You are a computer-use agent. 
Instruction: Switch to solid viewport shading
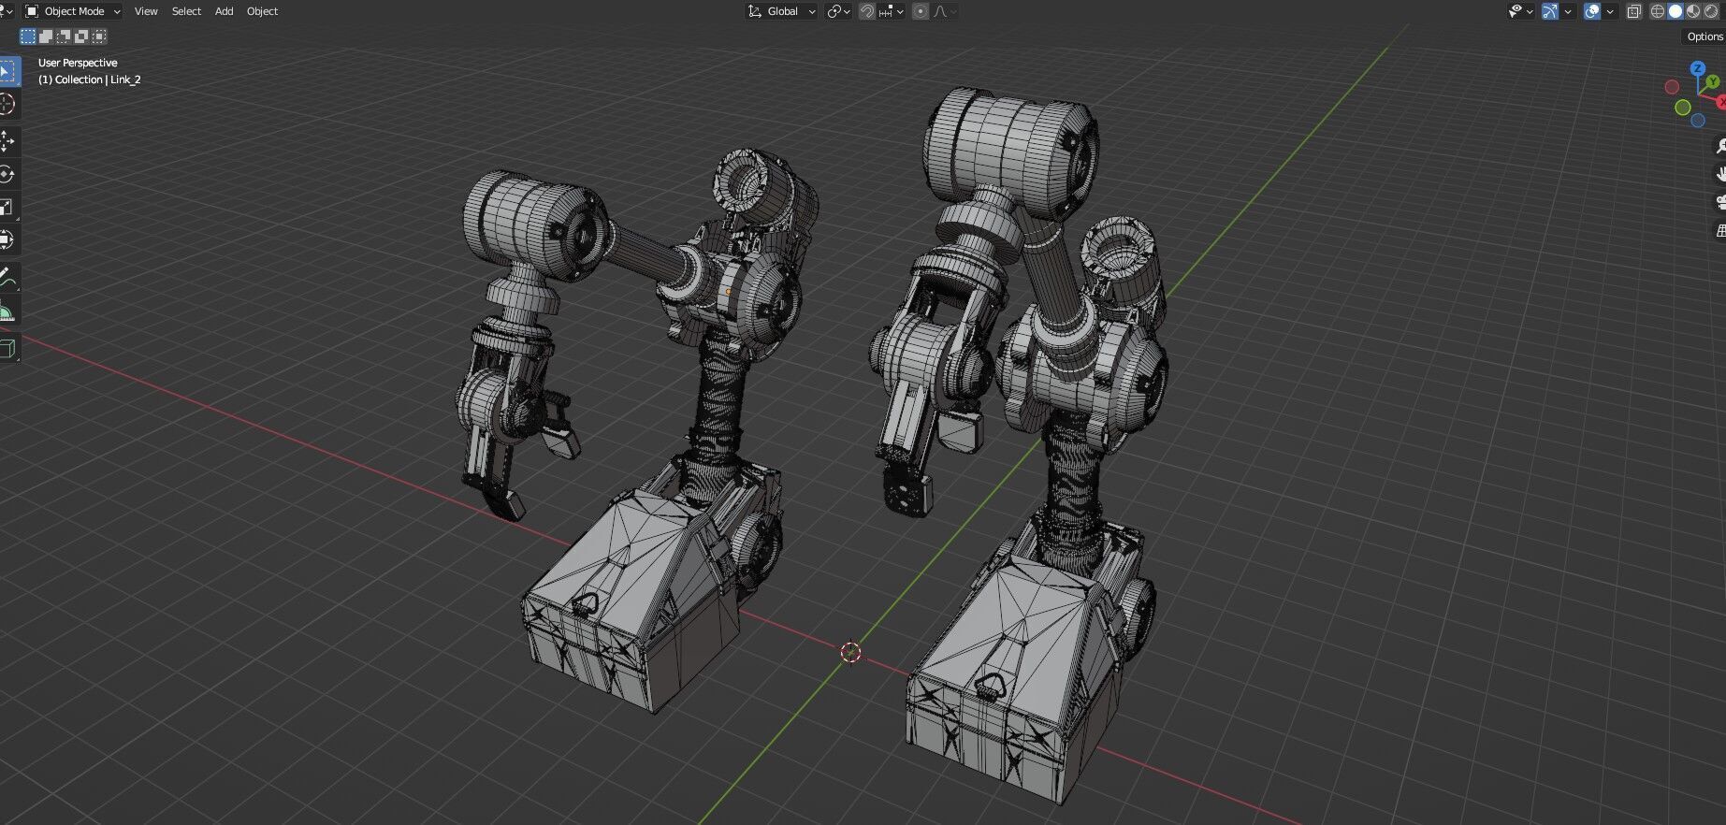point(1675,11)
